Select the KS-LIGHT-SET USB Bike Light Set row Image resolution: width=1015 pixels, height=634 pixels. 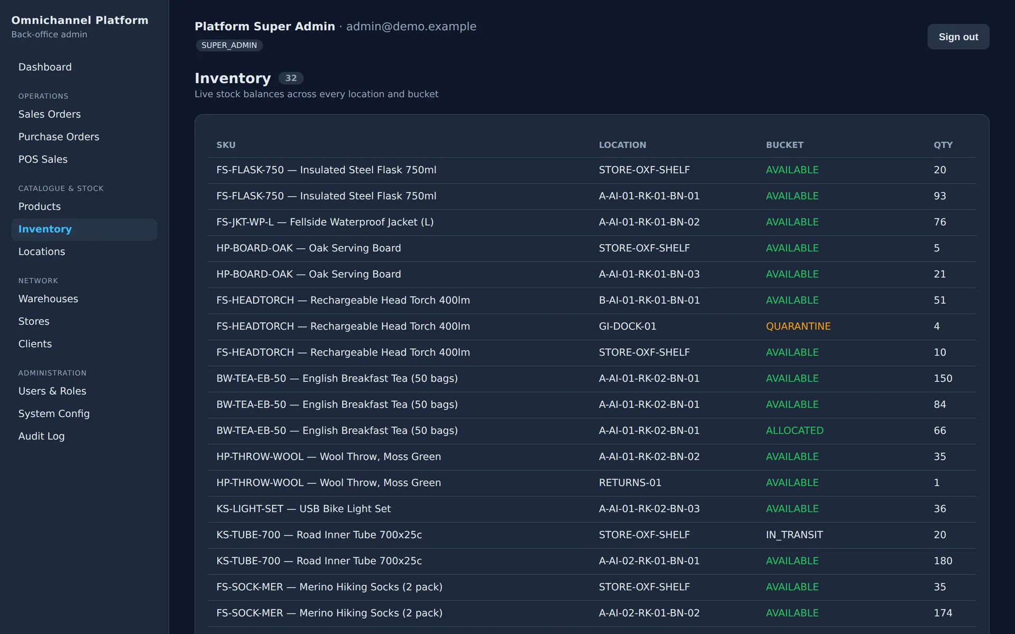pos(592,509)
